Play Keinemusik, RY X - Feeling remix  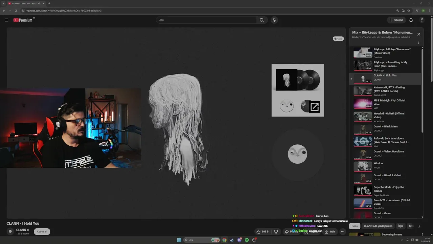pyautogui.click(x=385, y=91)
